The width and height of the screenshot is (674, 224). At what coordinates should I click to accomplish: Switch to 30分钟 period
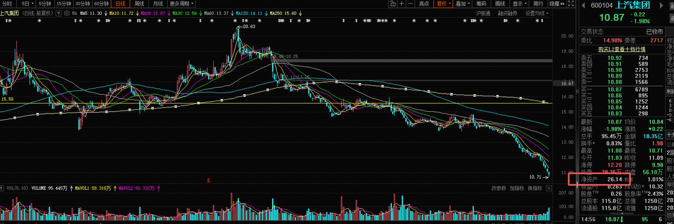click(x=83, y=4)
